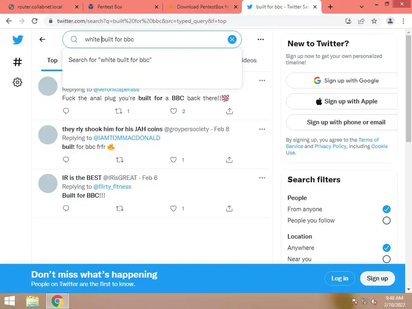
Task: Click Sign up with phone or email
Action: pos(342,122)
